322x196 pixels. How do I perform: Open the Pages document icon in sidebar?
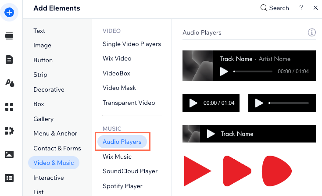click(x=9, y=60)
